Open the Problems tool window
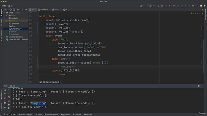This screenshot has width=207, height=116. [65, 114]
